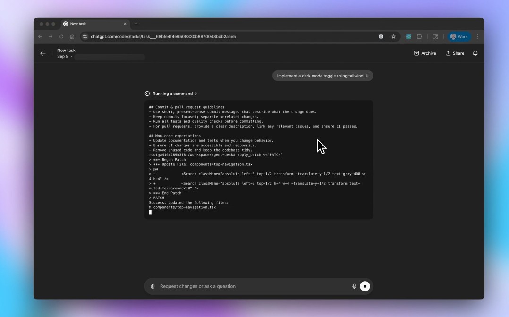
Task: Click the Archive button
Action: click(x=424, y=53)
